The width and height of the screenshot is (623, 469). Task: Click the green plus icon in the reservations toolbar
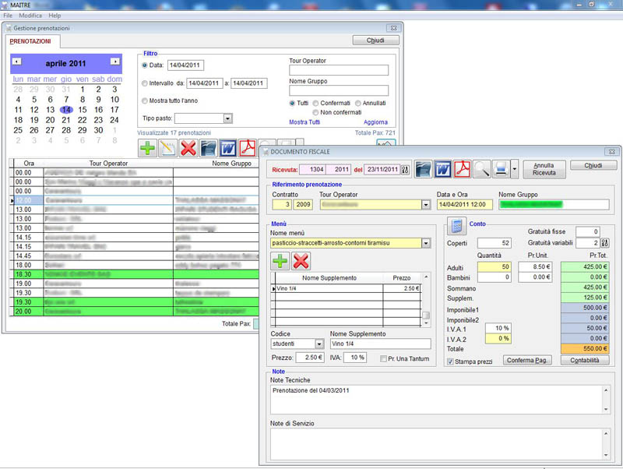pos(148,148)
